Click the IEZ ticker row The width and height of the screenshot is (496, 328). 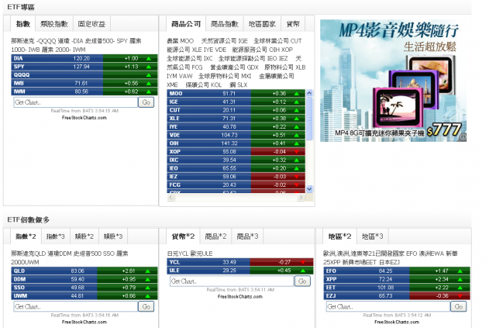pos(236,176)
